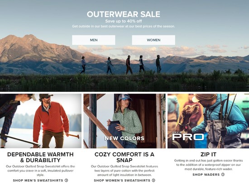Click the Dependable Warmth & Durability heading
Screen dimensions: 249x183
(40, 157)
